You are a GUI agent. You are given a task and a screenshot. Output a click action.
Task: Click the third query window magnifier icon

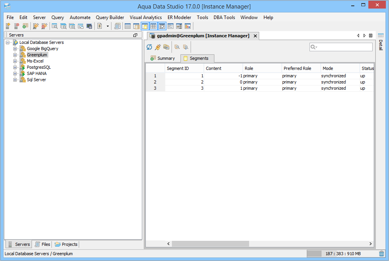pyautogui.click(x=72, y=26)
